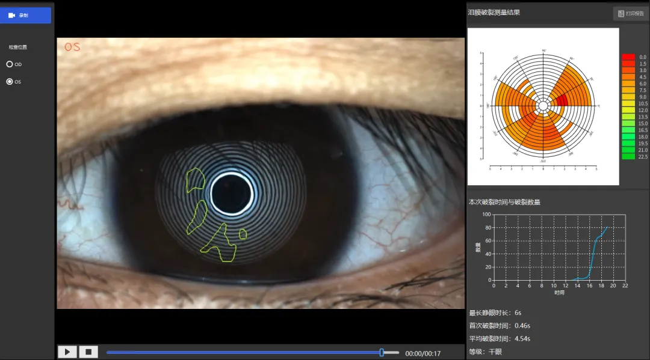The width and height of the screenshot is (650, 360).
Task: Click the 等级: 干眼 grade result
Action: point(486,352)
